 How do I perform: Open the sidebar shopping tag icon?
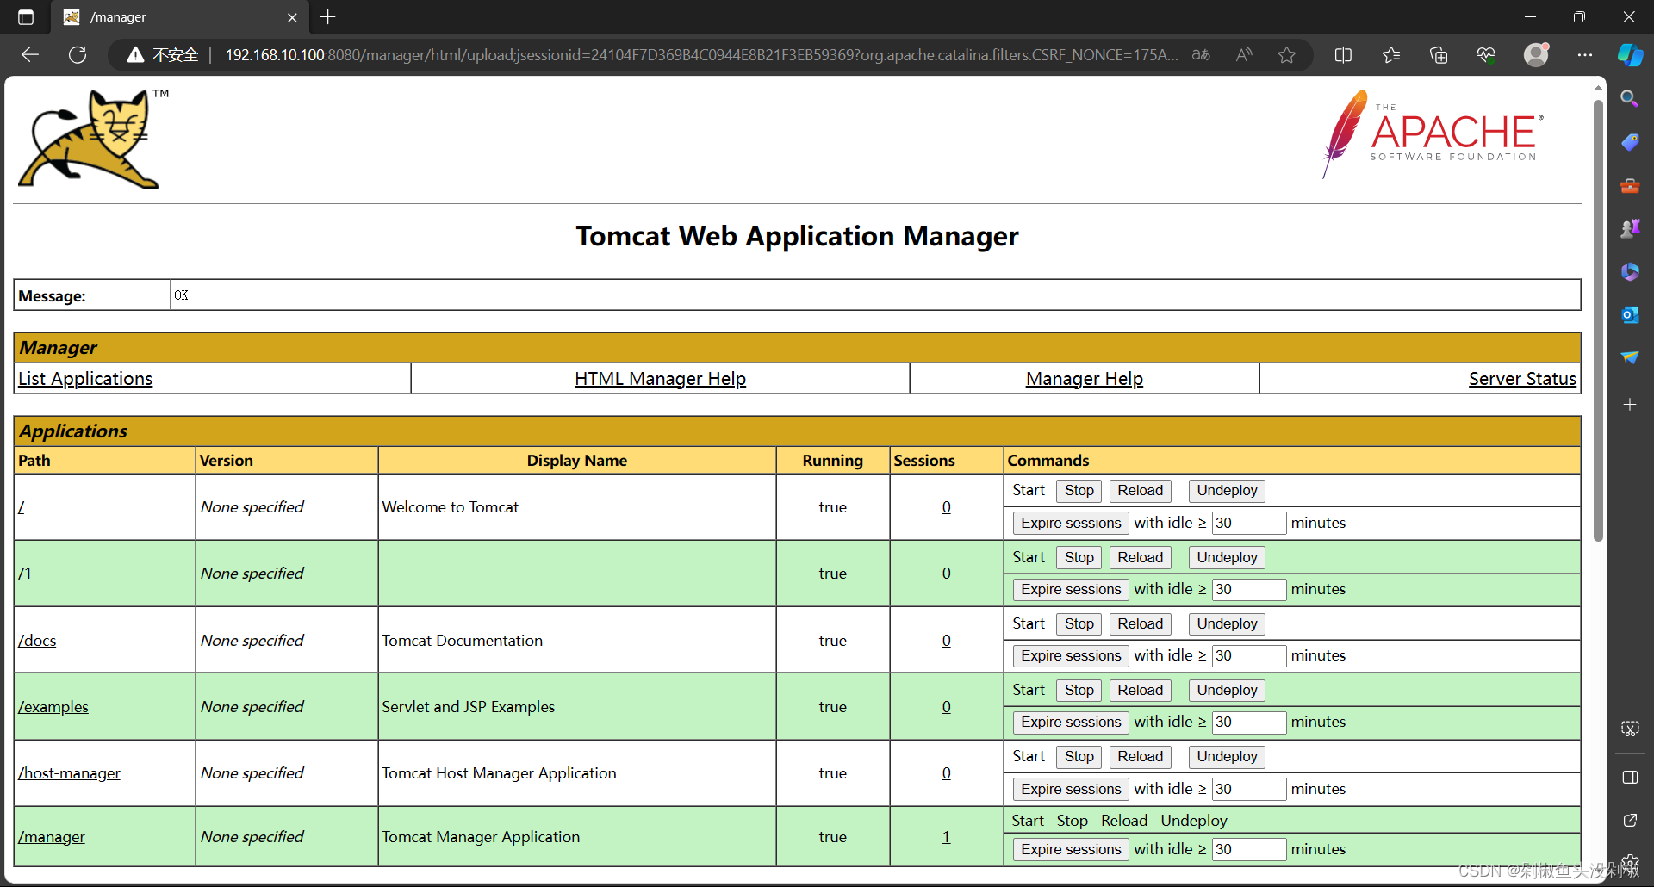[x=1630, y=142]
